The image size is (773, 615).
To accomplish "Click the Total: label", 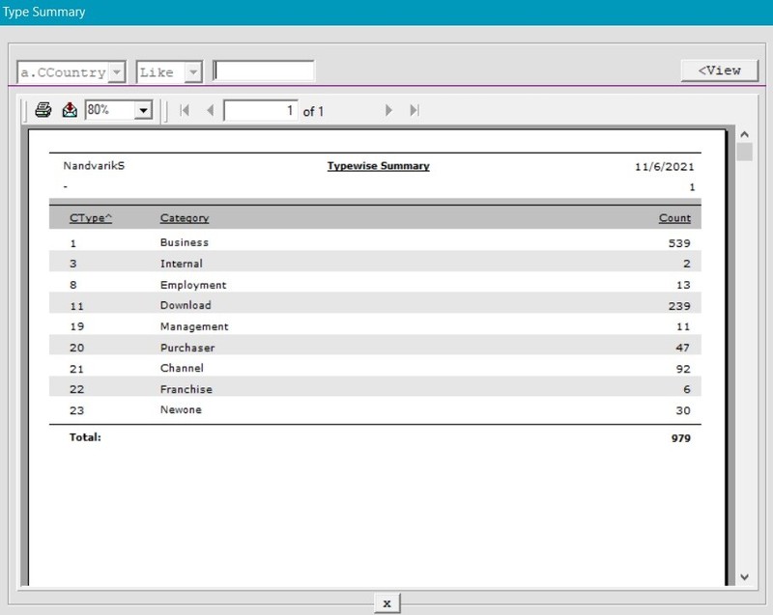I will [x=85, y=437].
